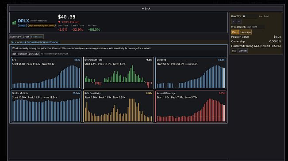Click the Value Decomposition header text
The image size is (288, 161).
pos(35,42)
